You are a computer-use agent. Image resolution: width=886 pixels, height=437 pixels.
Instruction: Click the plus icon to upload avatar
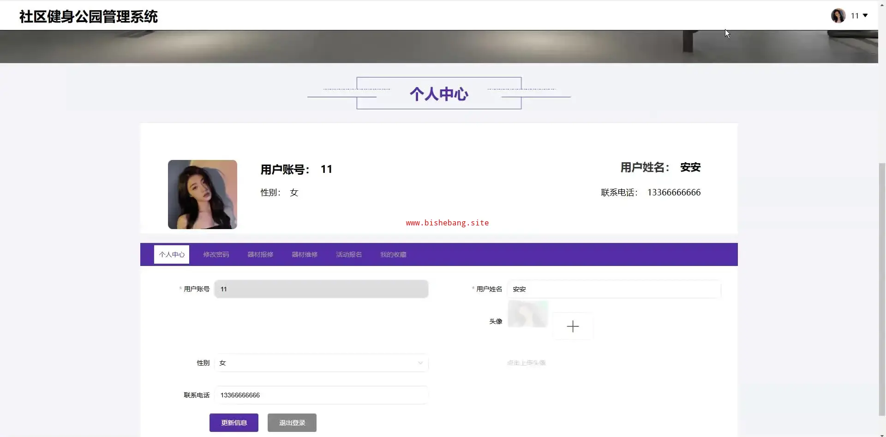[x=573, y=326]
